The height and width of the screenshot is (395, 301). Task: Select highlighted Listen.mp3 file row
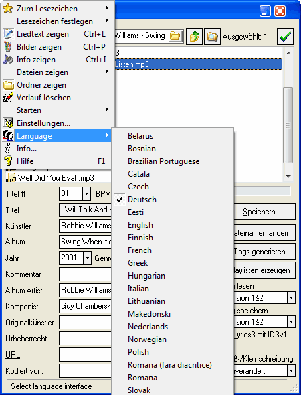(198, 64)
